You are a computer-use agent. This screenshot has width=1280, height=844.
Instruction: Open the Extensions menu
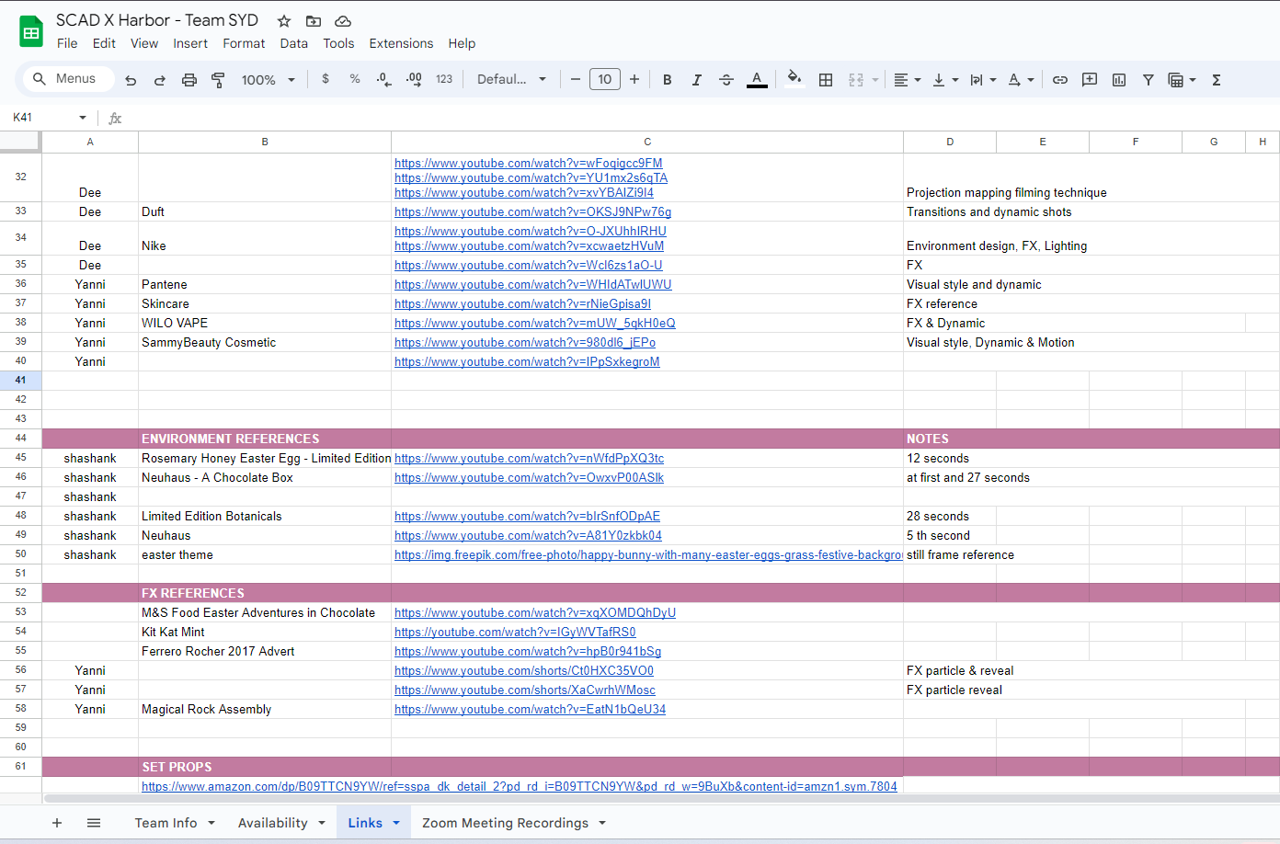point(401,43)
